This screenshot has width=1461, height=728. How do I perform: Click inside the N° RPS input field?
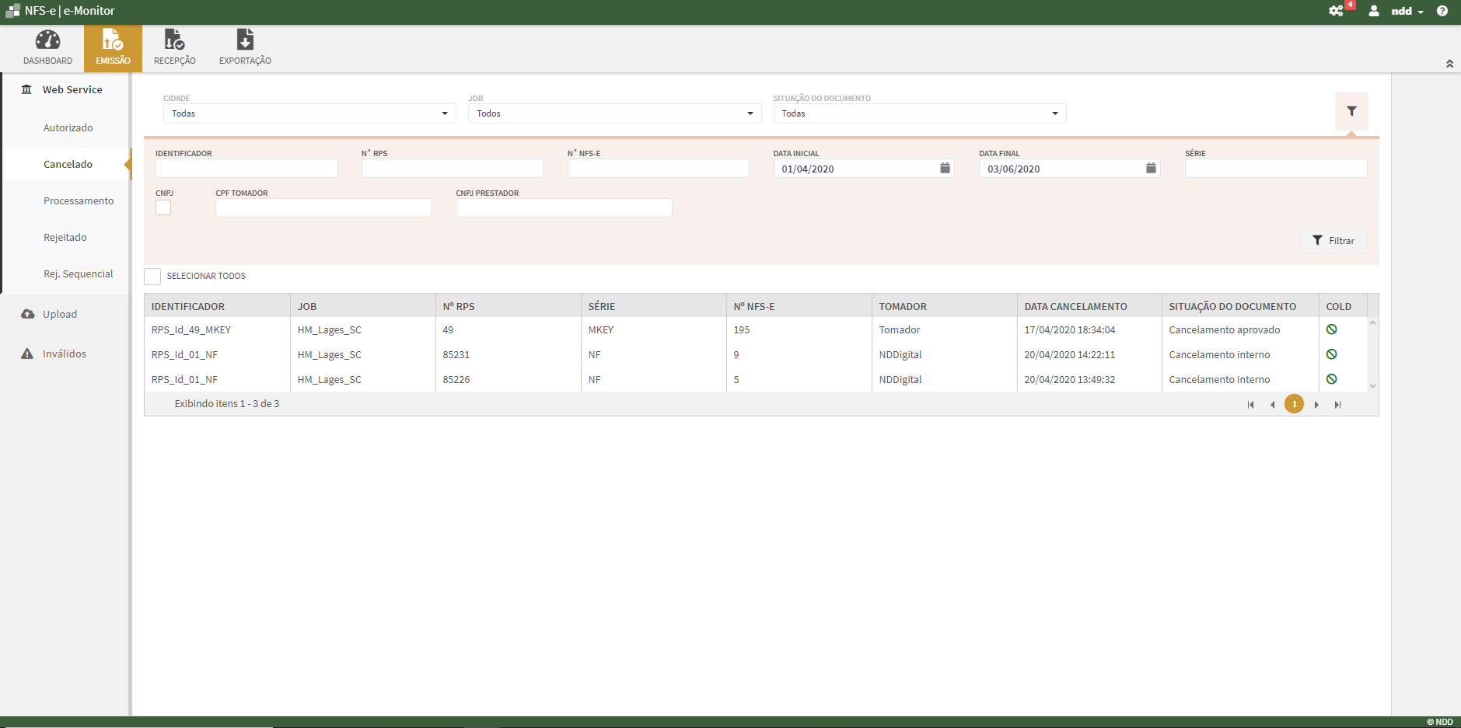tap(452, 168)
